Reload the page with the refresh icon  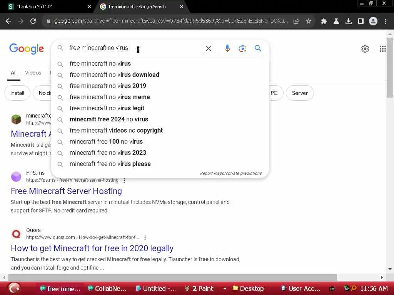tap(33, 22)
